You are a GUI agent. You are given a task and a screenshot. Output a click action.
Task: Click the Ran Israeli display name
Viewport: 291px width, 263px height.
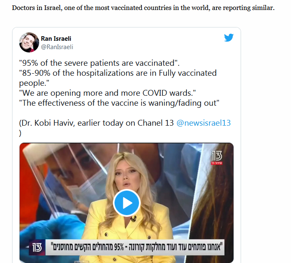tap(56, 39)
